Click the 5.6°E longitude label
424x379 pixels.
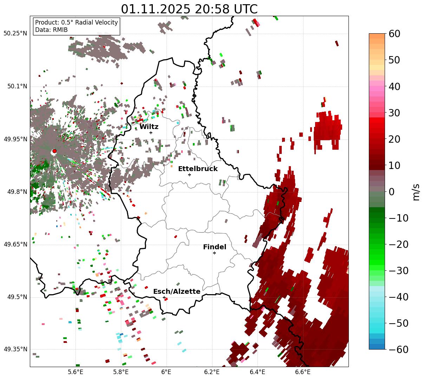pos(76,372)
